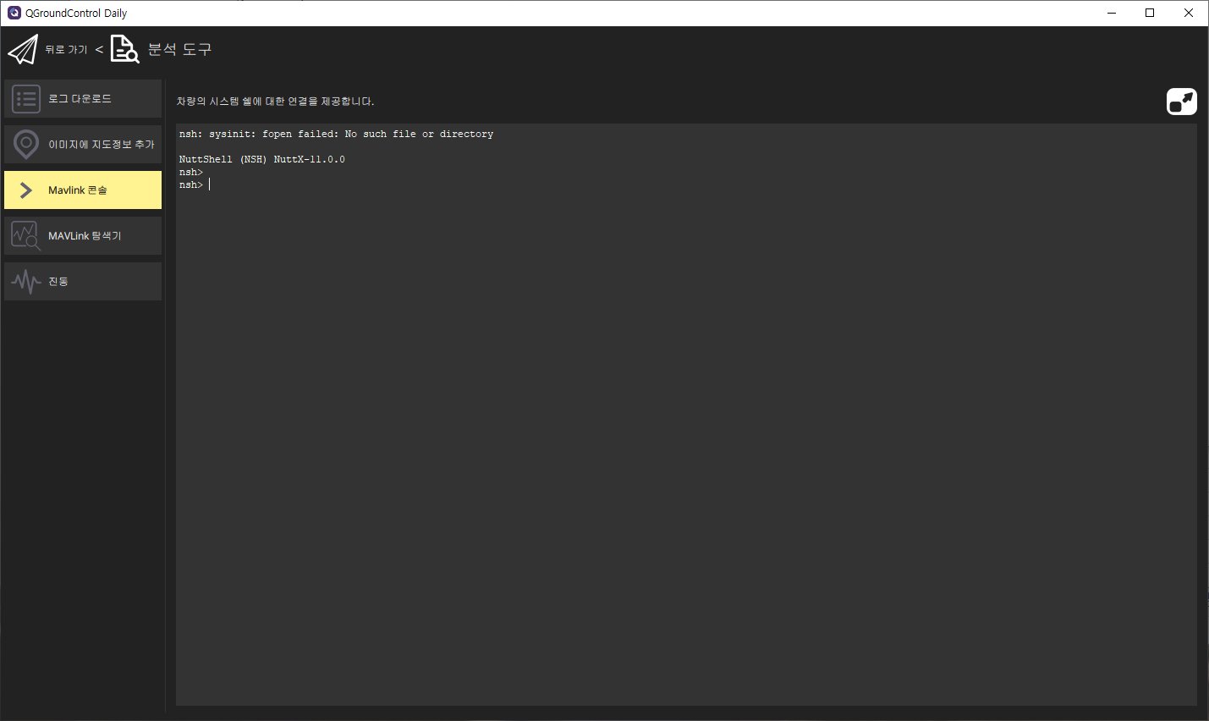
Task: Click the map pin geotag icon
Action: [x=26, y=145]
